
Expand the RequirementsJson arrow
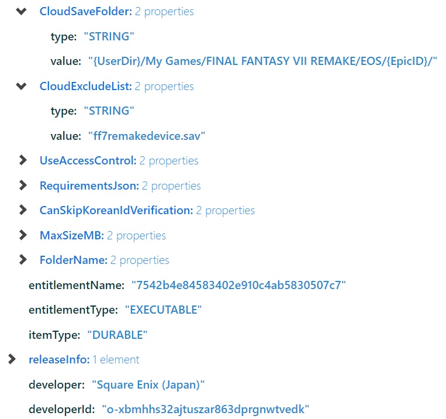23,186
